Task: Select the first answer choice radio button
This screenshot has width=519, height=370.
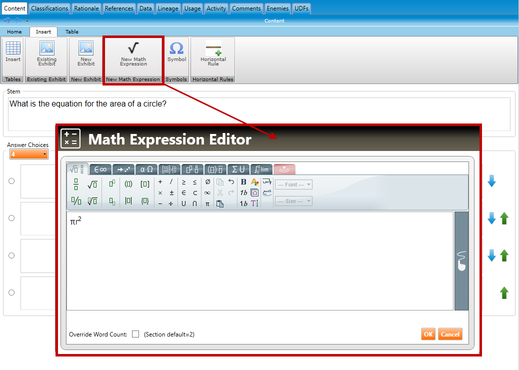Action: pos(11,181)
